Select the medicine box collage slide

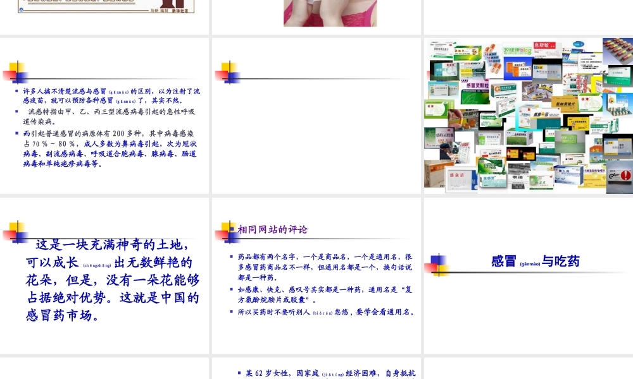pyautogui.click(x=527, y=116)
